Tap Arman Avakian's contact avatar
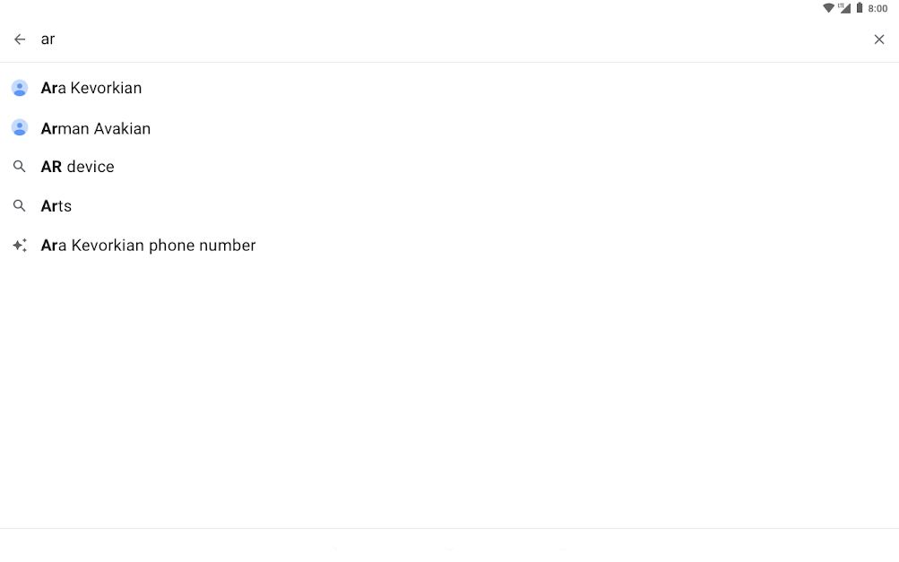The image size is (899, 562). pyautogui.click(x=20, y=127)
